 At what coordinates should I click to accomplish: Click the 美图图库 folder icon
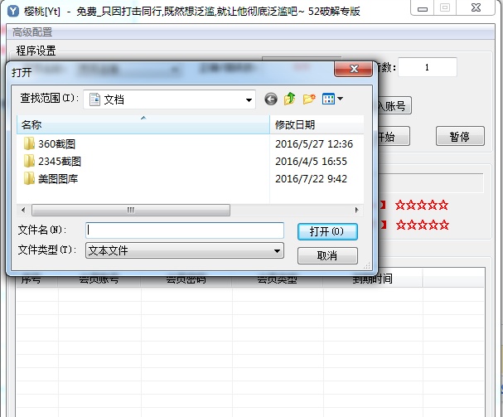[x=29, y=178]
